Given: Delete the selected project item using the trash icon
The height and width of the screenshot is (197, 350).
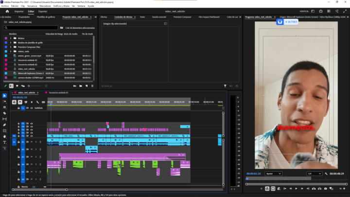Looking at the screenshot, I should coord(92,86).
